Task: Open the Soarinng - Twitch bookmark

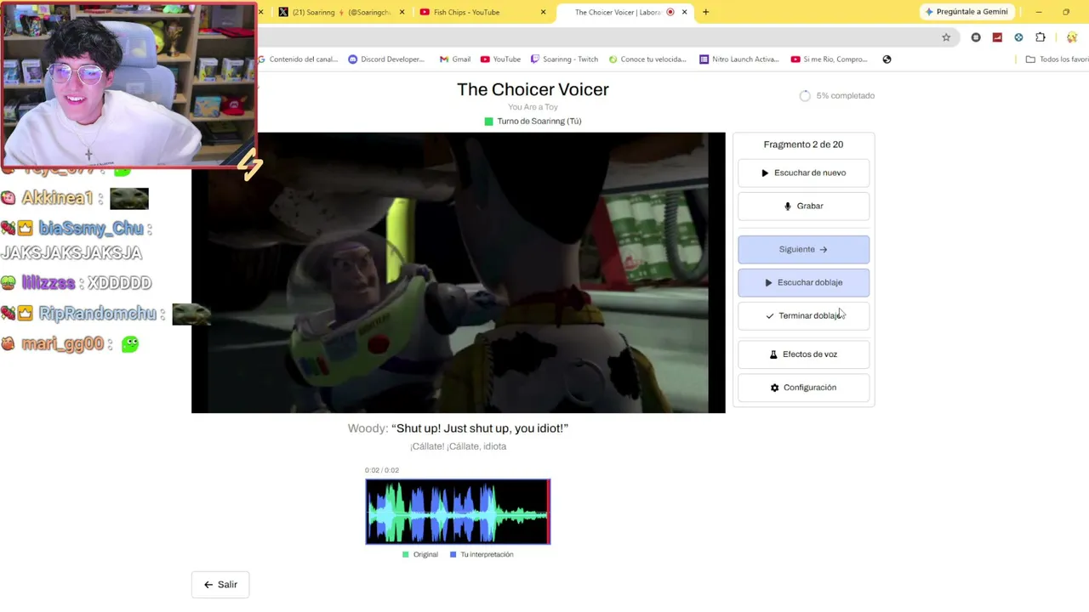Action: tap(564, 59)
